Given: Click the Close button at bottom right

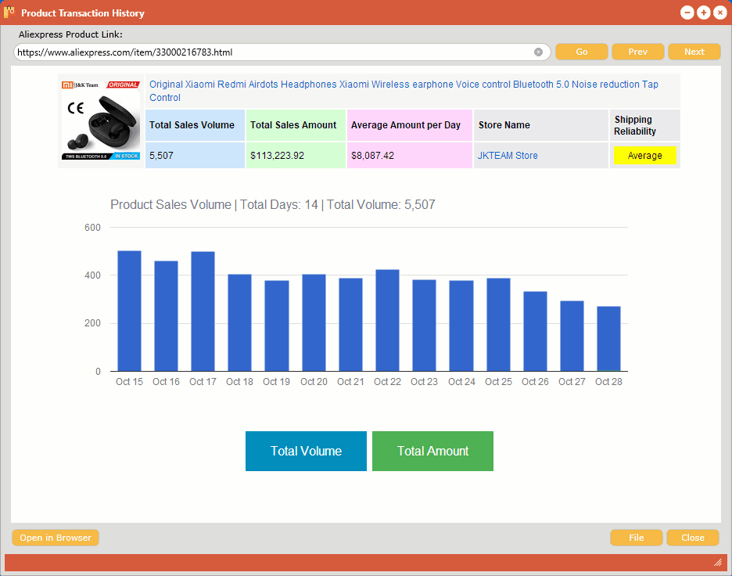Looking at the screenshot, I should (692, 538).
